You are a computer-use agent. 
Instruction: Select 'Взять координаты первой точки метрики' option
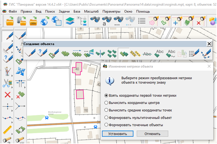point(106,96)
